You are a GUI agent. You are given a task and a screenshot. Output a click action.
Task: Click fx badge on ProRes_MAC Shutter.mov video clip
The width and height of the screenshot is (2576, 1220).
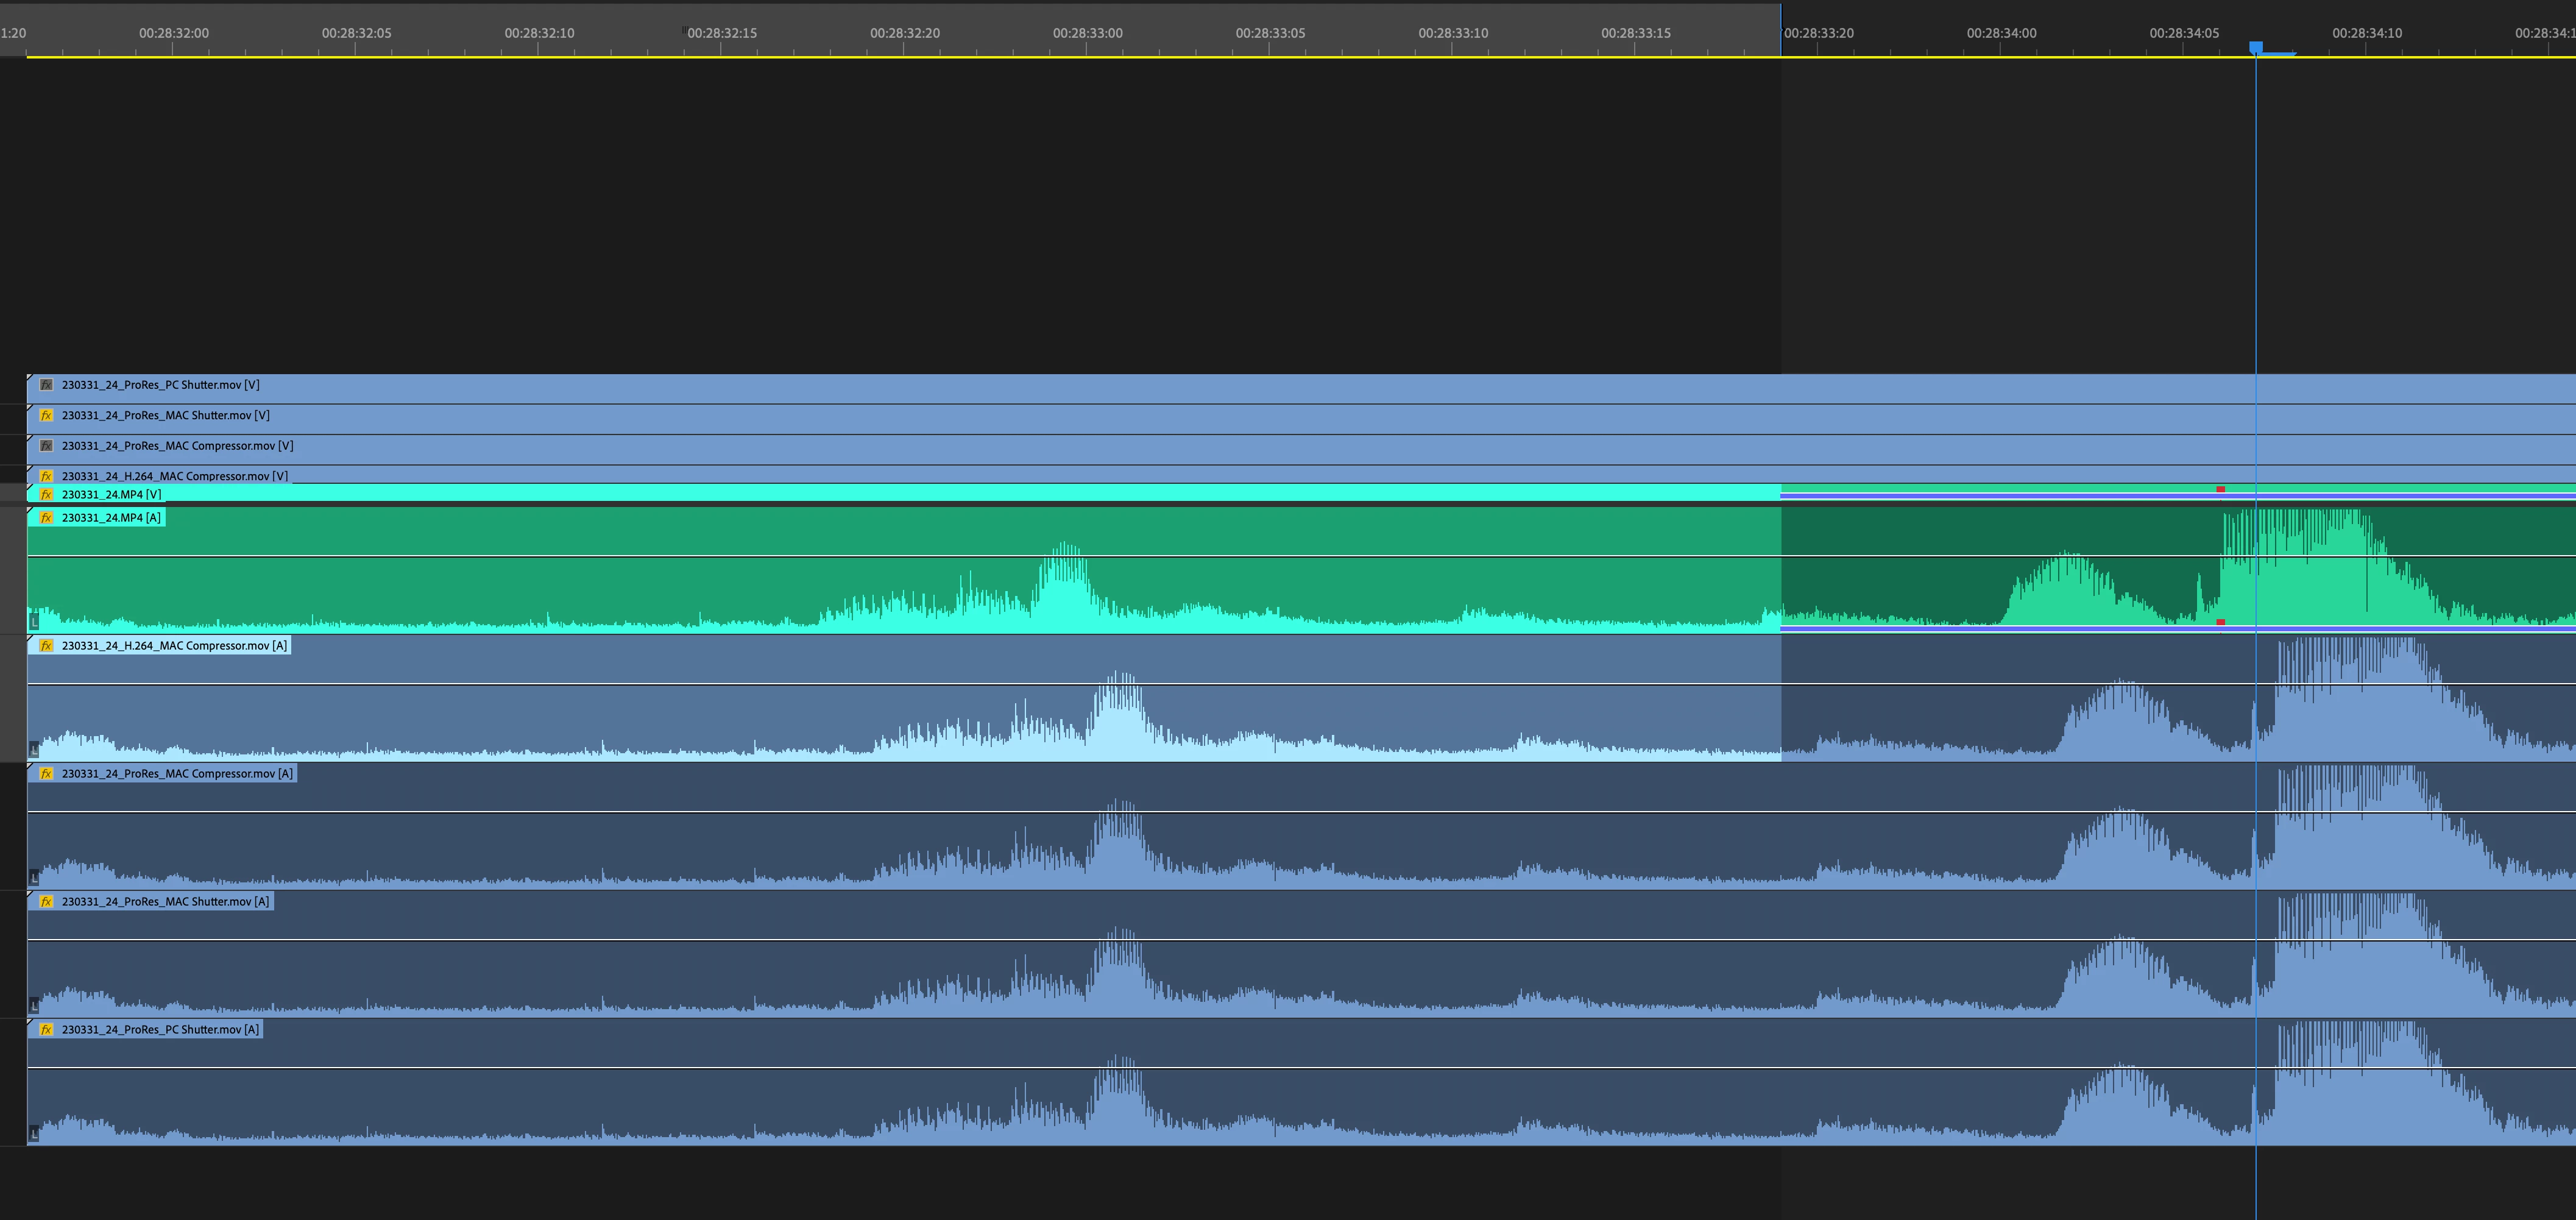pyautogui.click(x=46, y=415)
